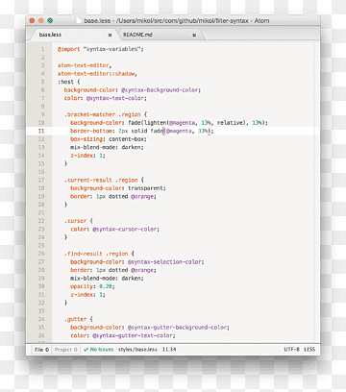This screenshot has height=392, width=346.
Task: Click line number 34 in the gutter
Action: coord(41,319)
